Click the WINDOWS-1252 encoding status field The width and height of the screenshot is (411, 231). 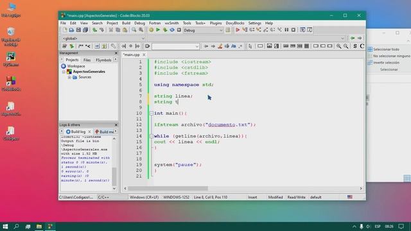[176, 197]
